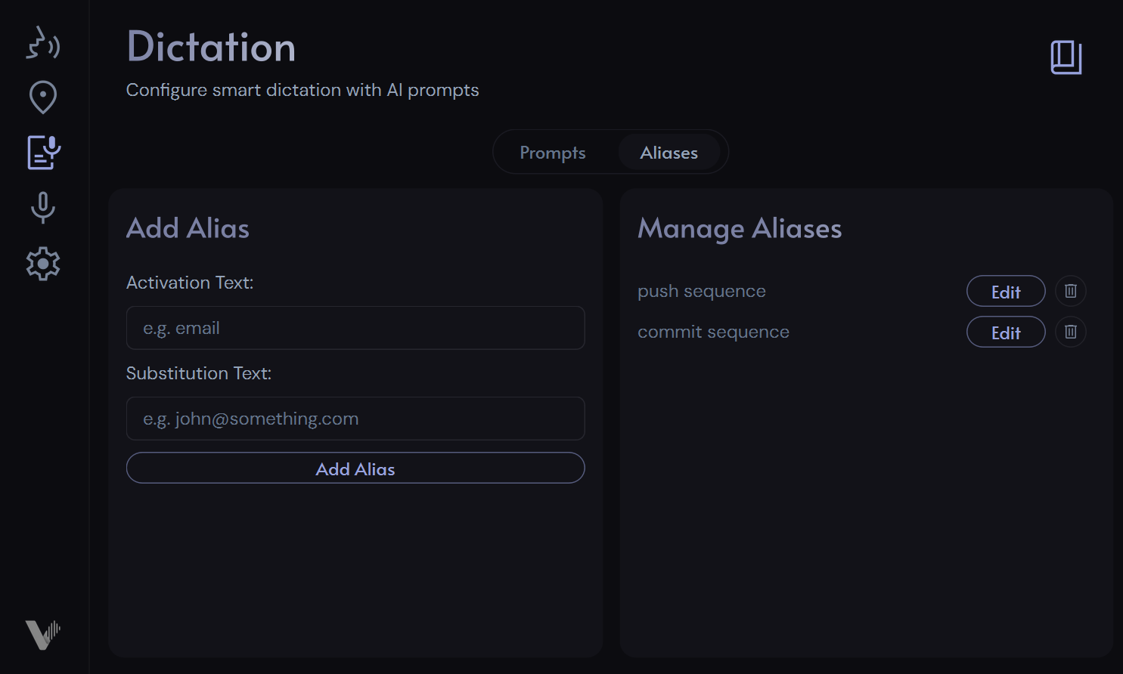Switch to the Aliases tab
The image size is (1123, 674).
pos(669,152)
